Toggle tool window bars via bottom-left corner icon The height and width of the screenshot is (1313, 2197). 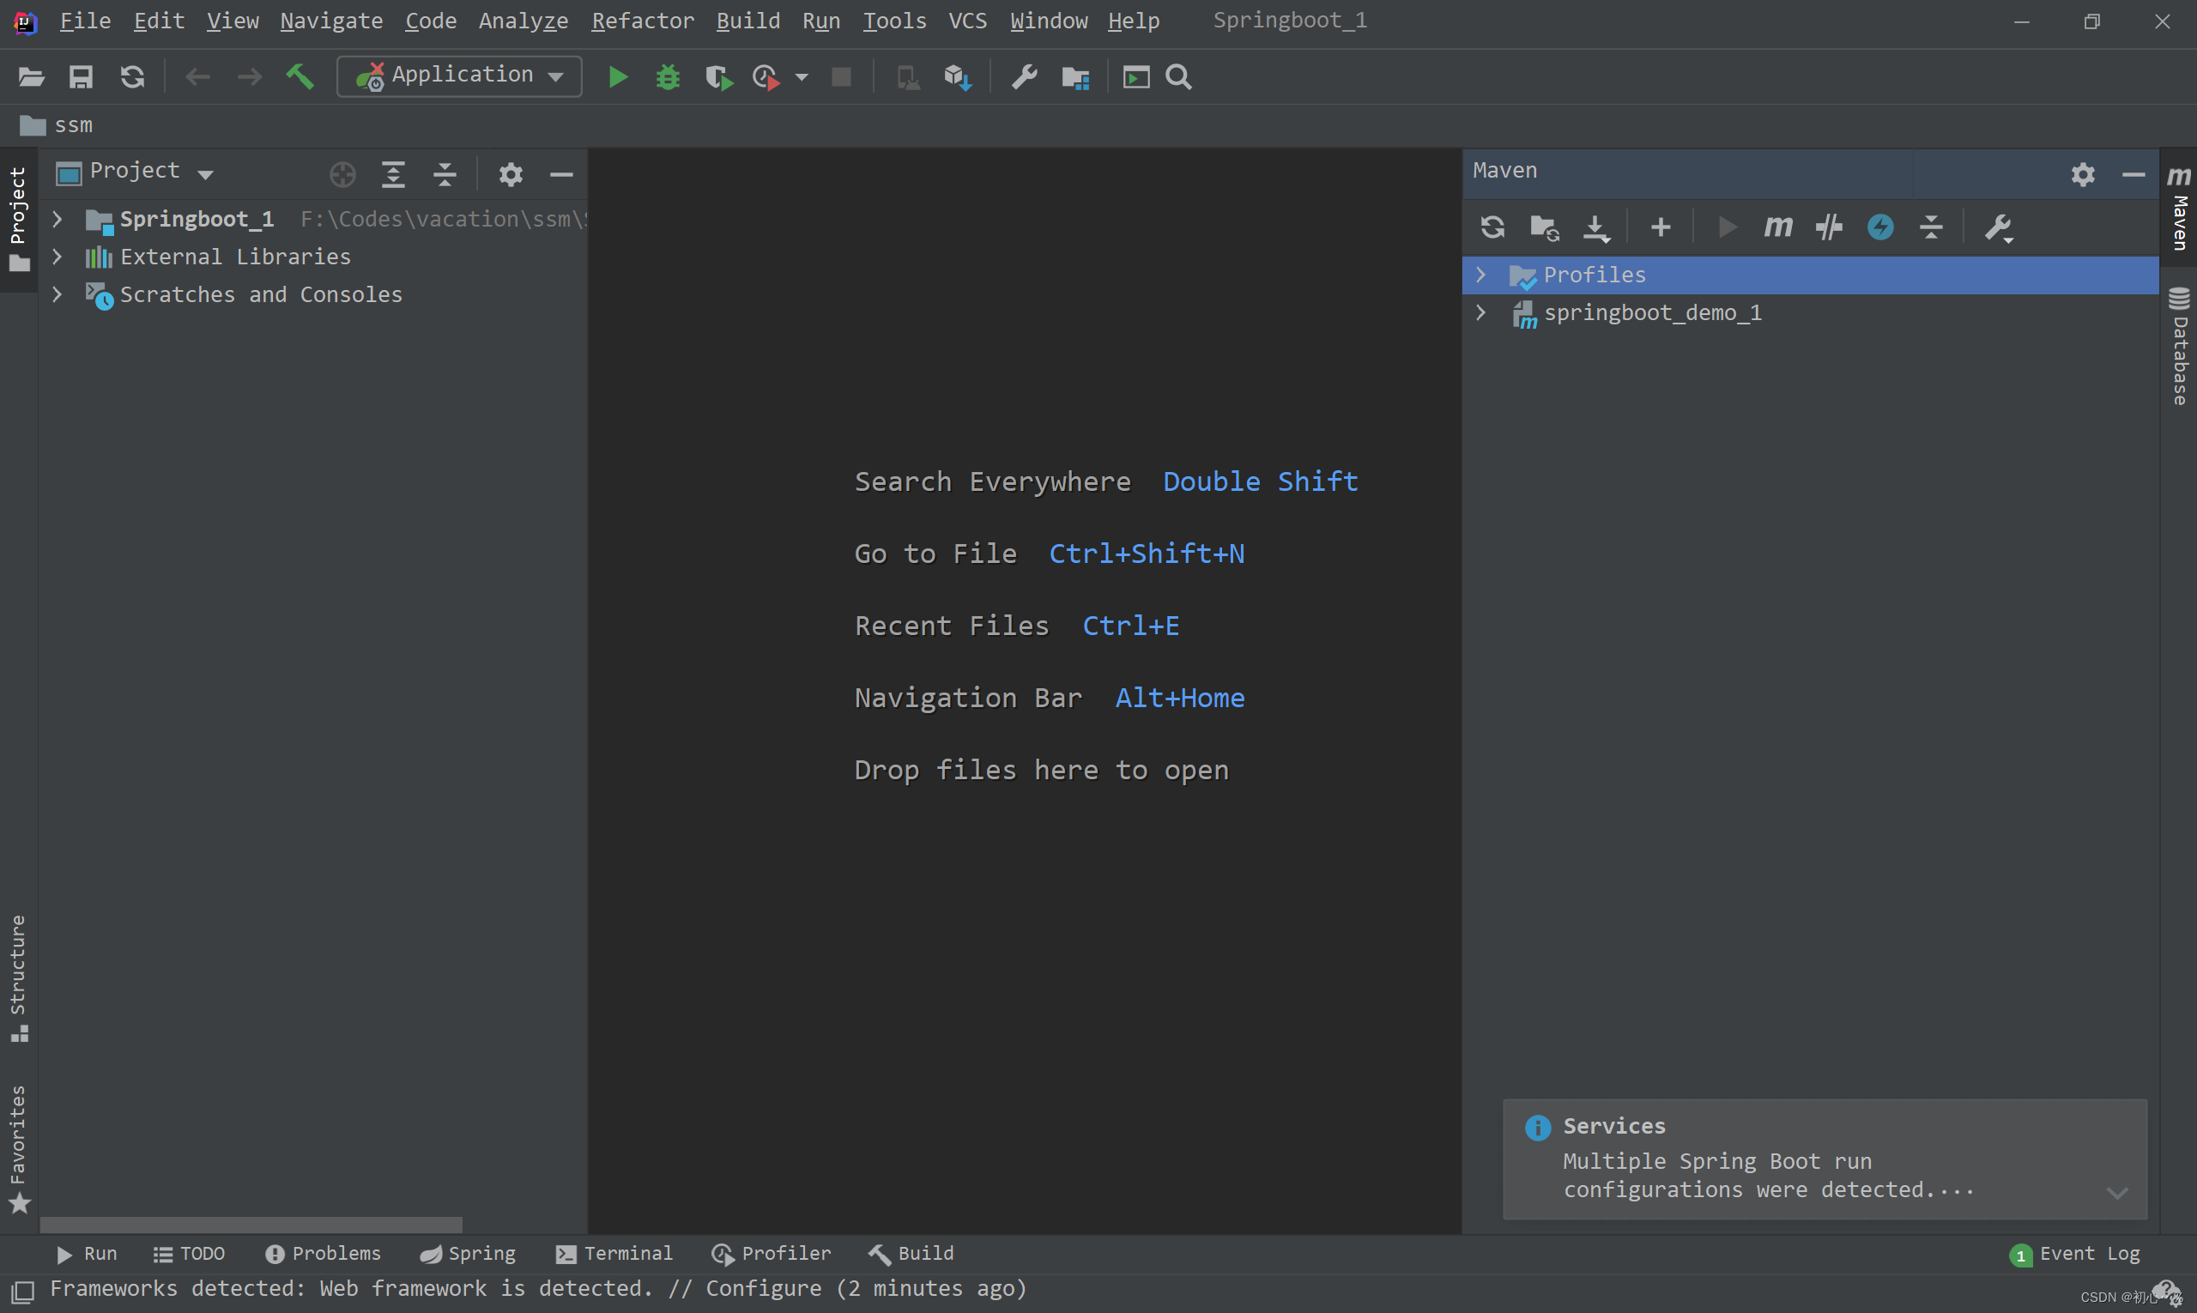[x=22, y=1290]
